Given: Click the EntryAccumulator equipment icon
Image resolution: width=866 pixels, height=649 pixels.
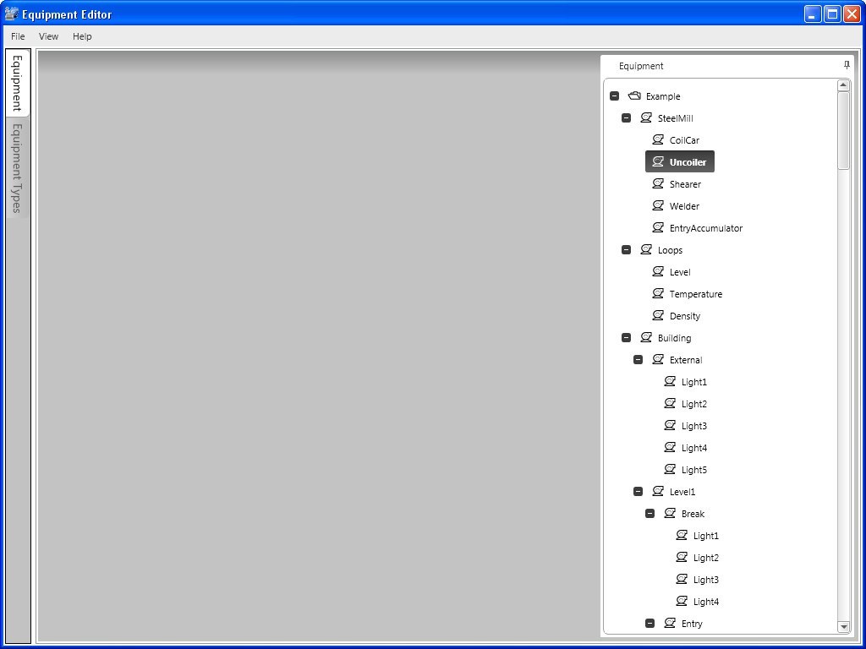Looking at the screenshot, I should [660, 227].
